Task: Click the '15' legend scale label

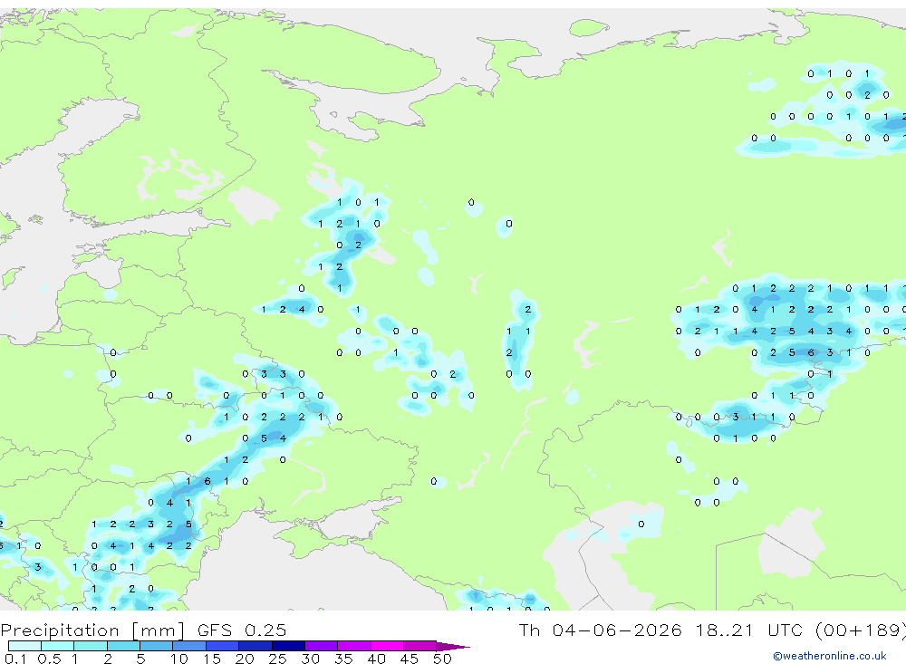Action: coord(211,659)
